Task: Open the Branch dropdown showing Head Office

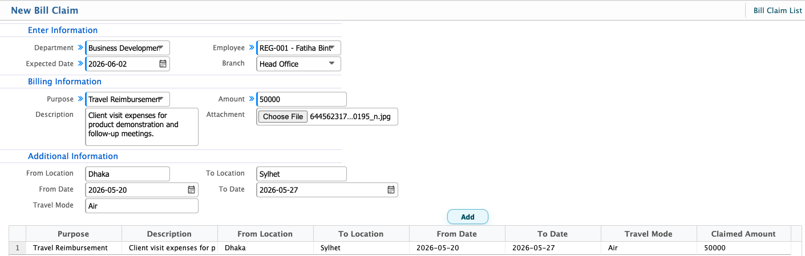Action: pos(299,64)
